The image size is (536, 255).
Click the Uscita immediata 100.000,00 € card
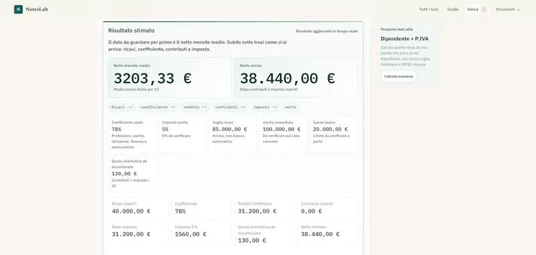tap(283, 134)
